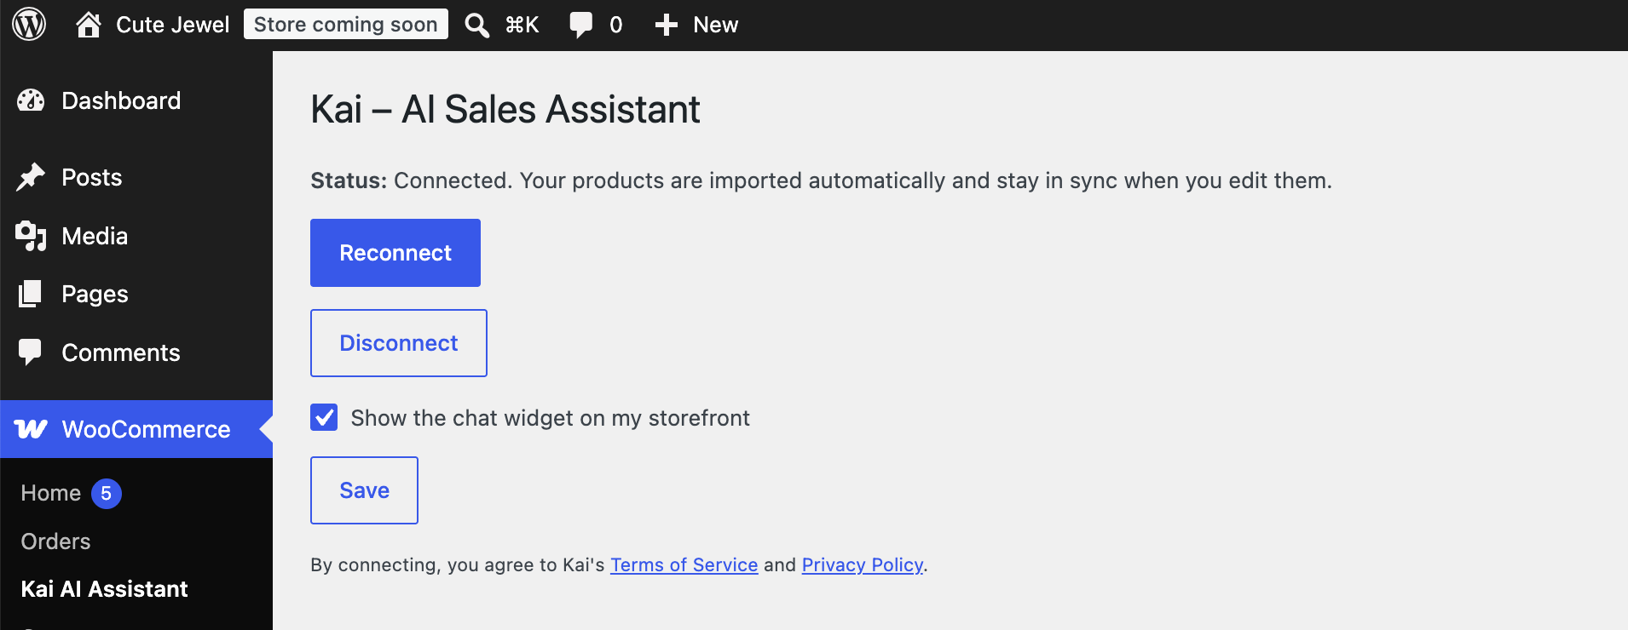Open the comments bubble icon in top bar
Viewport: 1628px width, 630px height.
click(580, 25)
